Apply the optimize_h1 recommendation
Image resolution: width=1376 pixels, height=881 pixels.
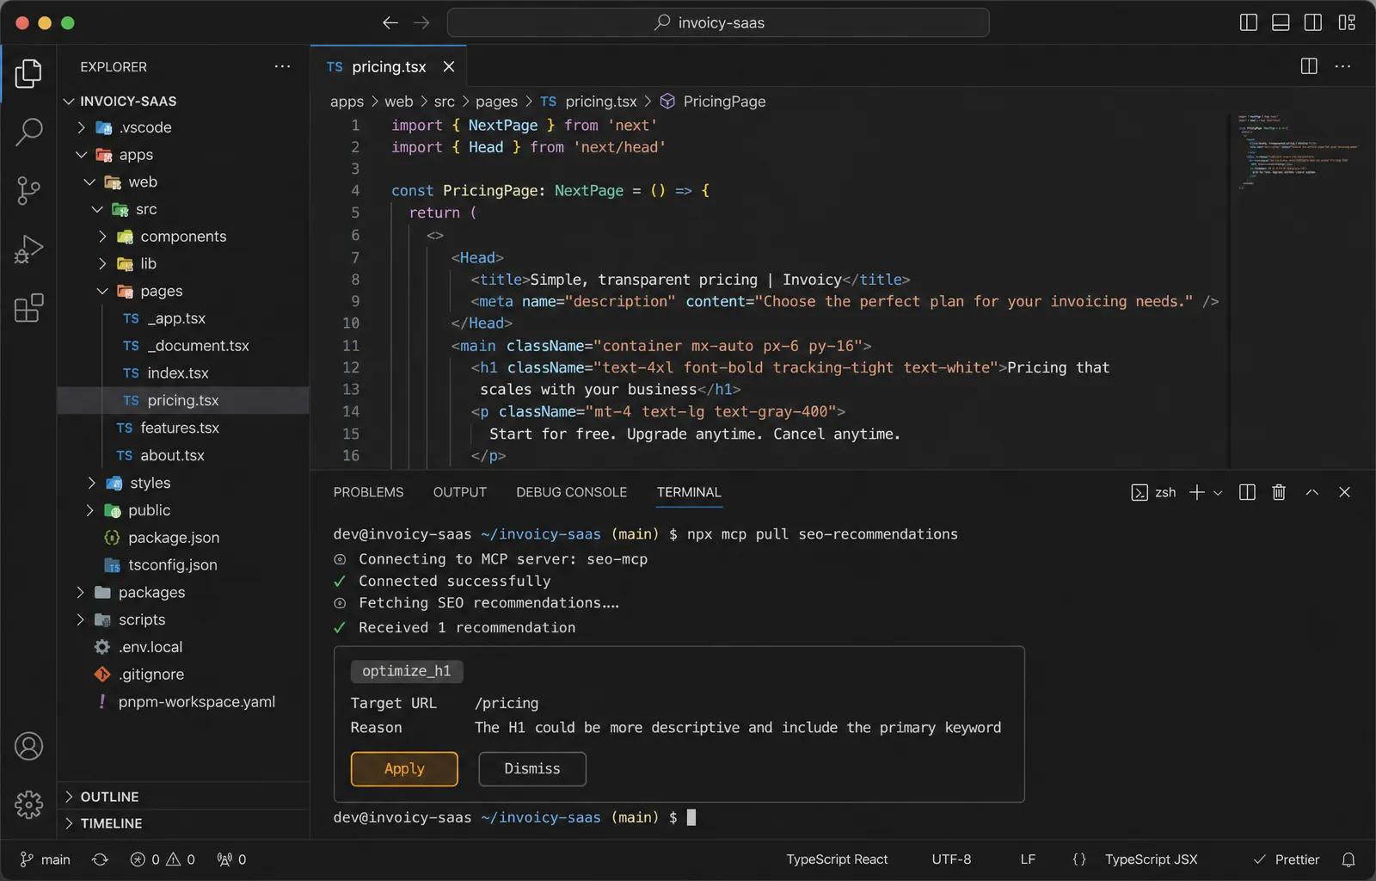404,769
